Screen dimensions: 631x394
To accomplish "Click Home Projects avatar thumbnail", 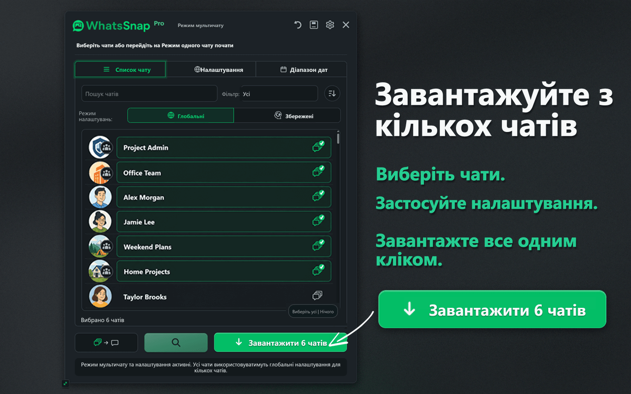I will click(100, 271).
